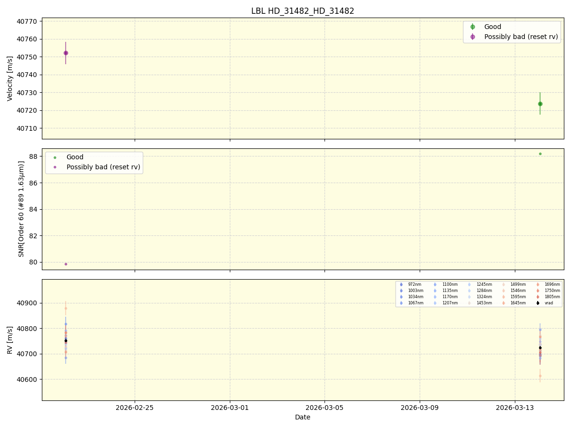
Task: Select the black vrad point on the left RV cluster
Action: (66, 340)
